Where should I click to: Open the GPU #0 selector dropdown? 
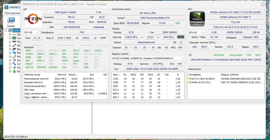(196, 32)
